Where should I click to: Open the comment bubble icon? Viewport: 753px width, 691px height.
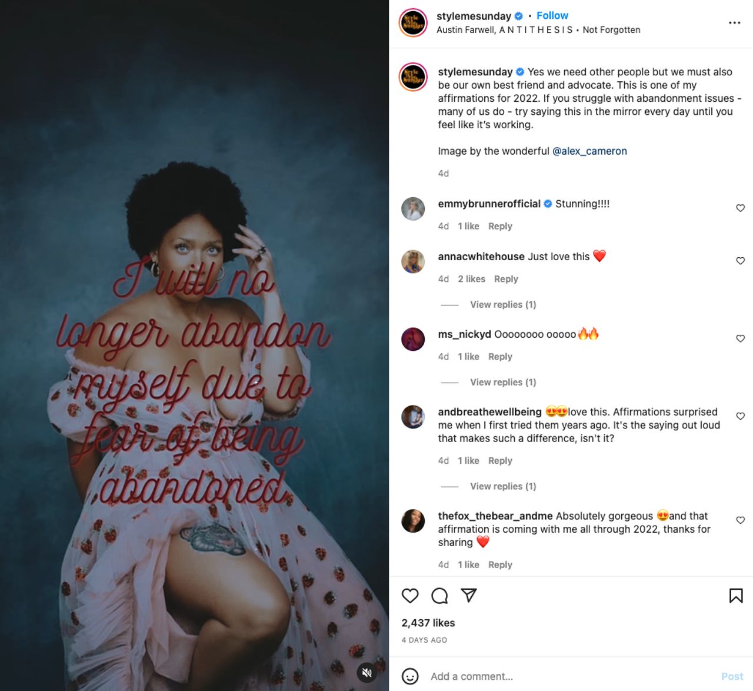pos(439,596)
